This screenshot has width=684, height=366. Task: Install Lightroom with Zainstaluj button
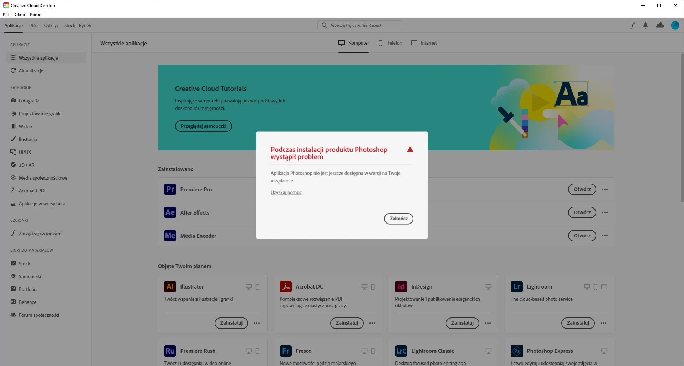coord(578,323)
